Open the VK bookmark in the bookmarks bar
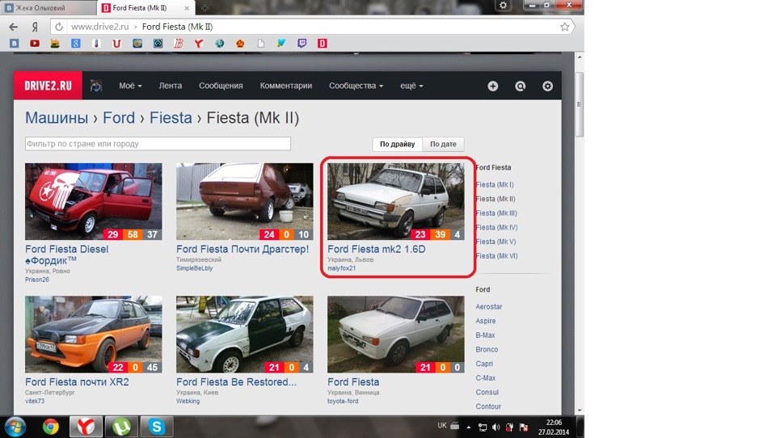The height and width of the screenshot is (438, 776). click(15, 44)
